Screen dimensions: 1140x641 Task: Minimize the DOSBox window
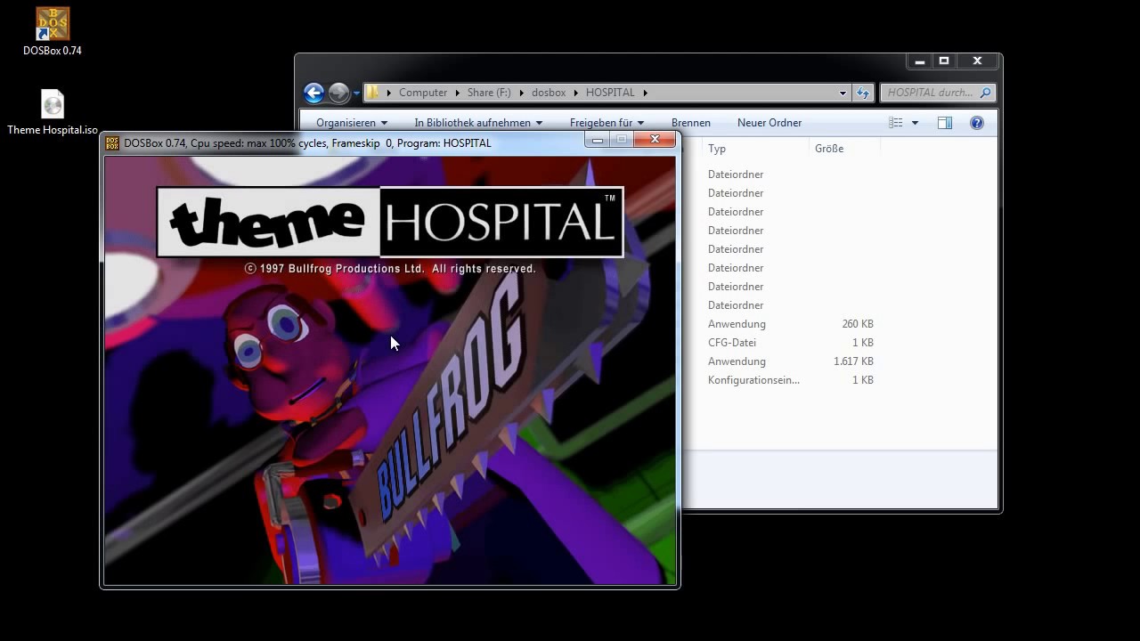pos(597,140)
